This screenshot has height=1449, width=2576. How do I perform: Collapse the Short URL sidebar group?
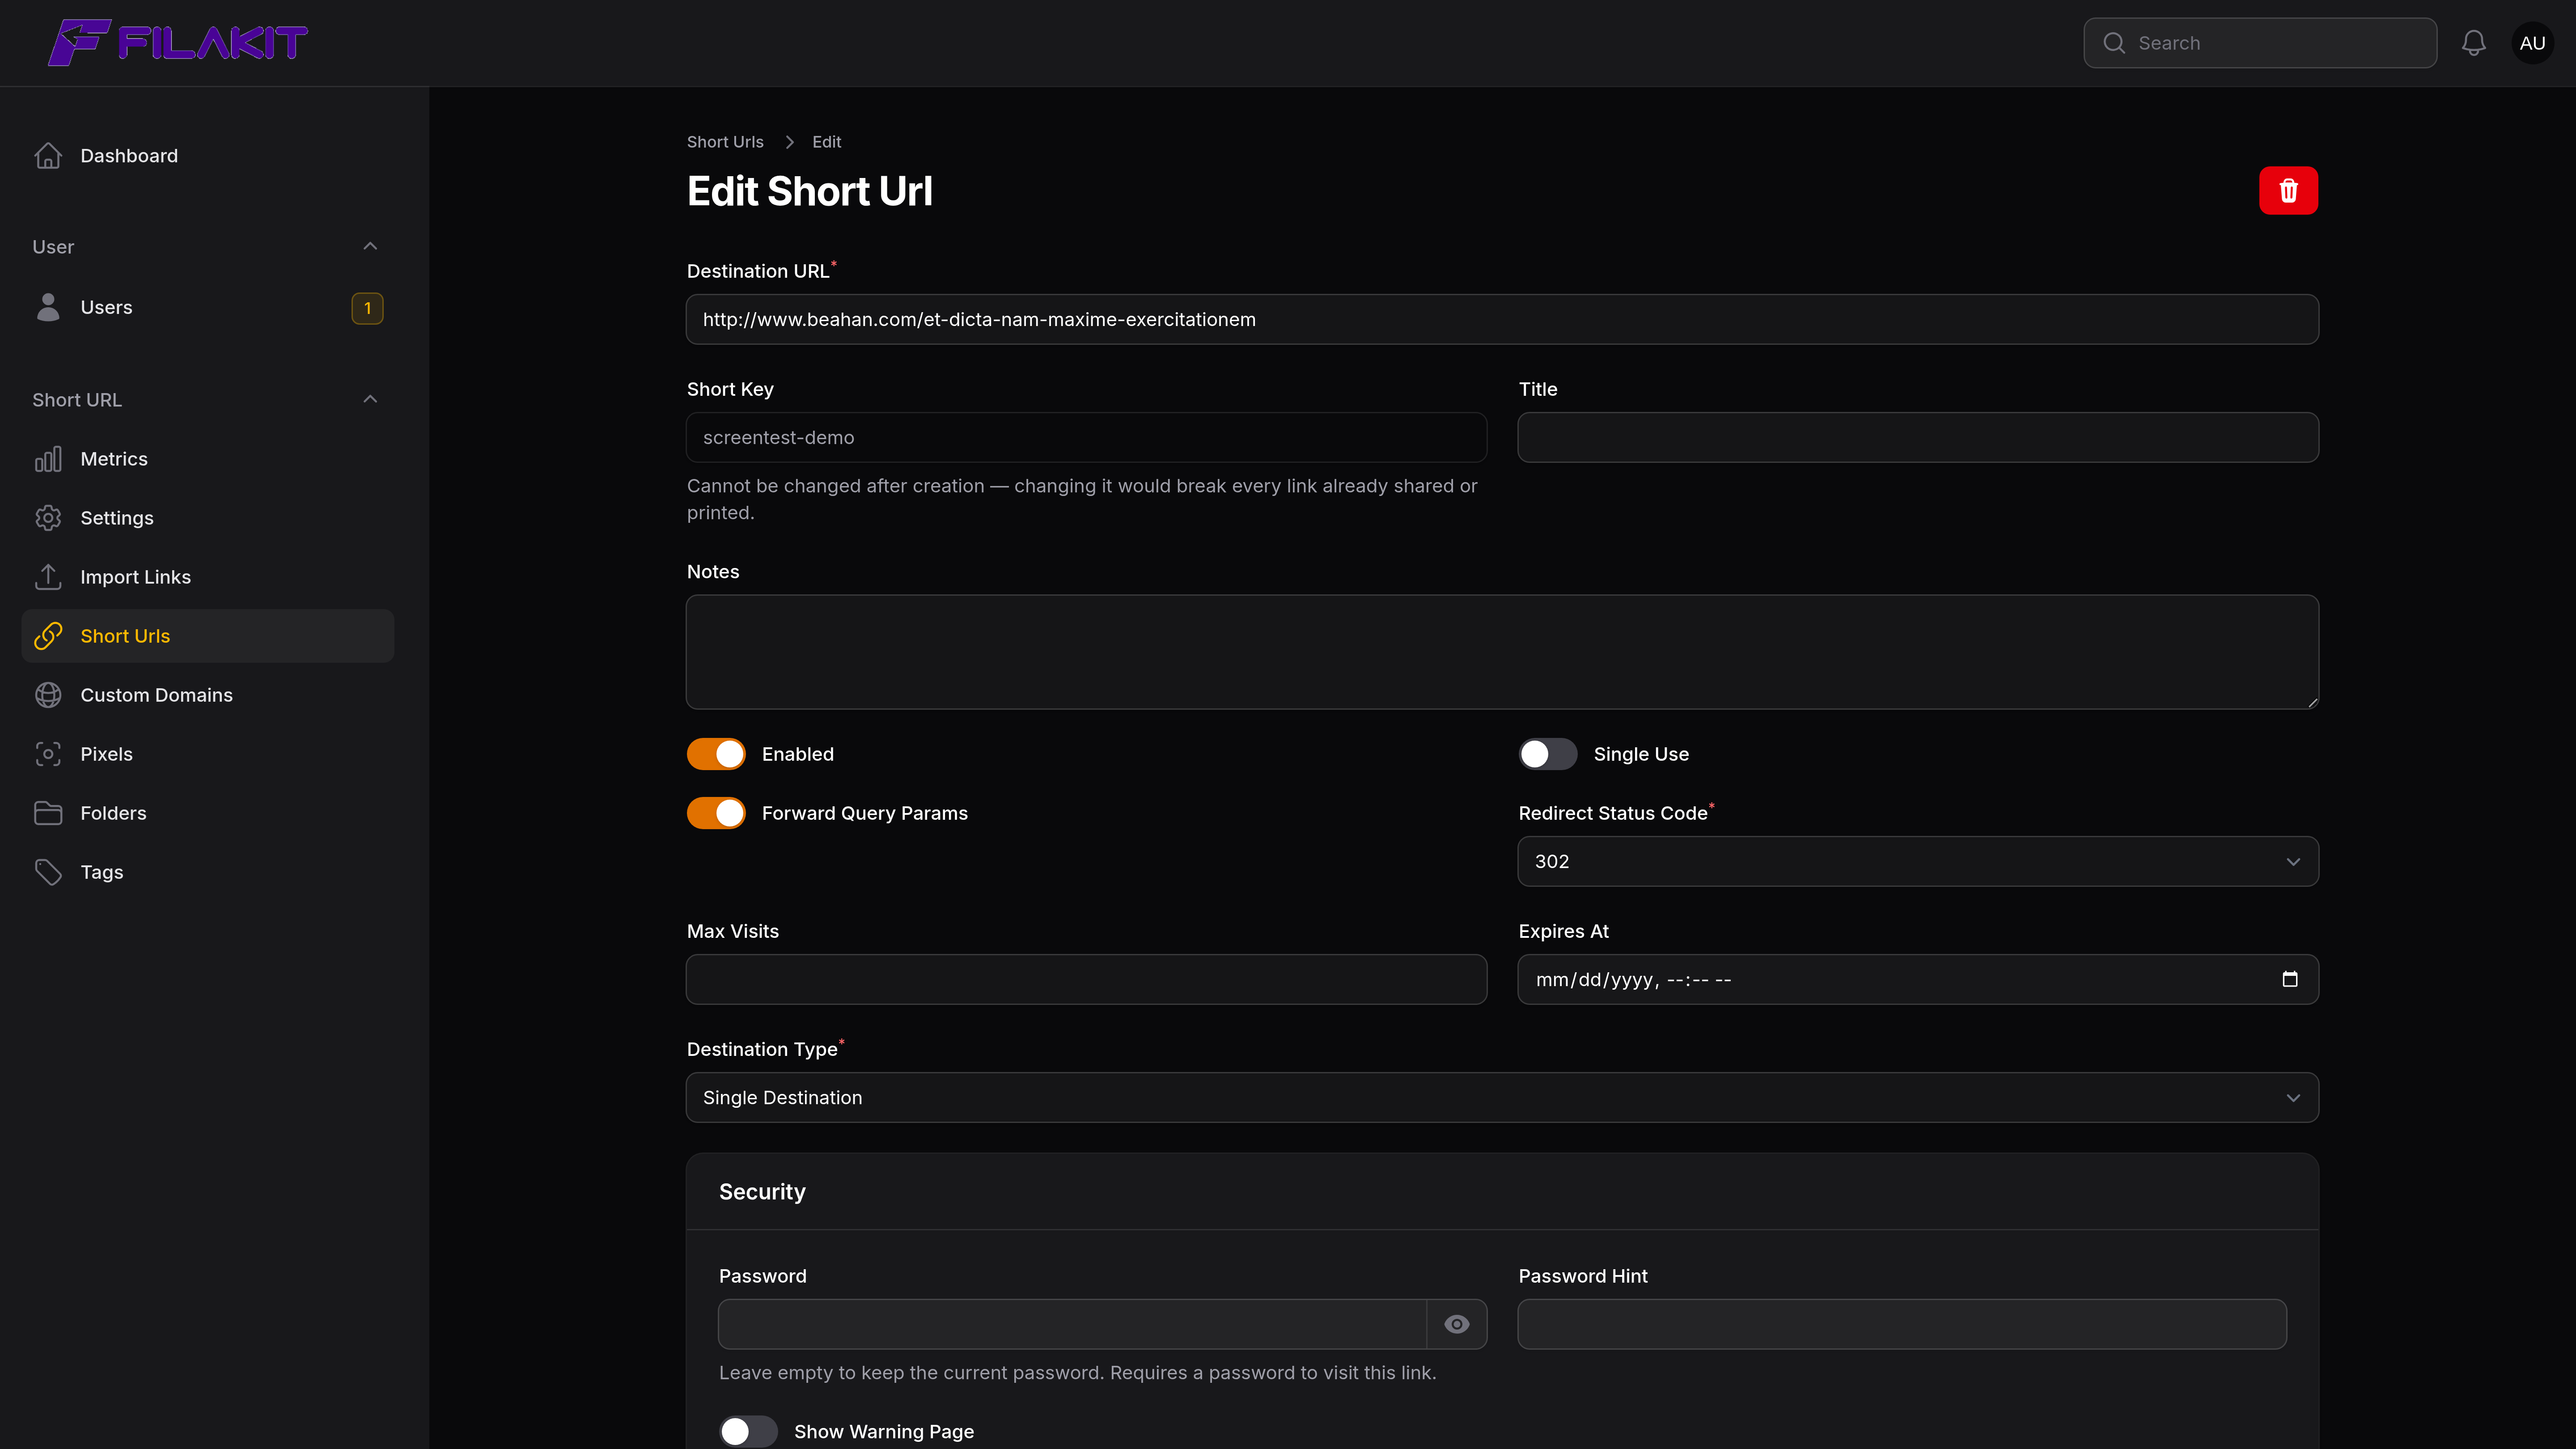(x=370, y=399)
